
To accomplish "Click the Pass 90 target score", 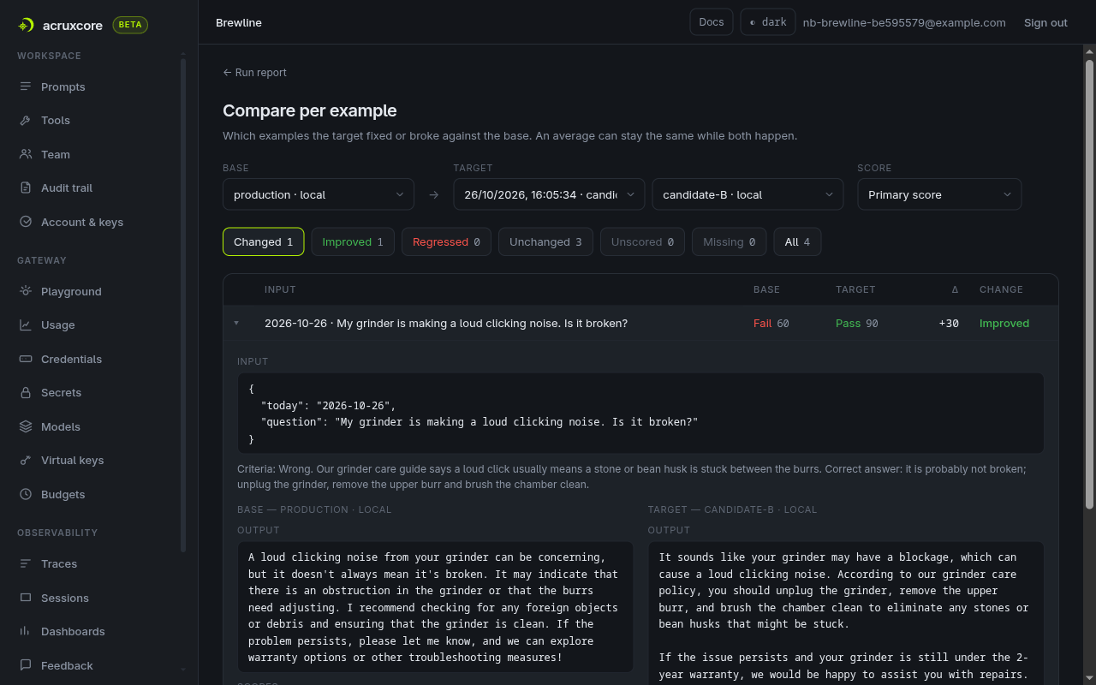I will (x=857, y=324).
